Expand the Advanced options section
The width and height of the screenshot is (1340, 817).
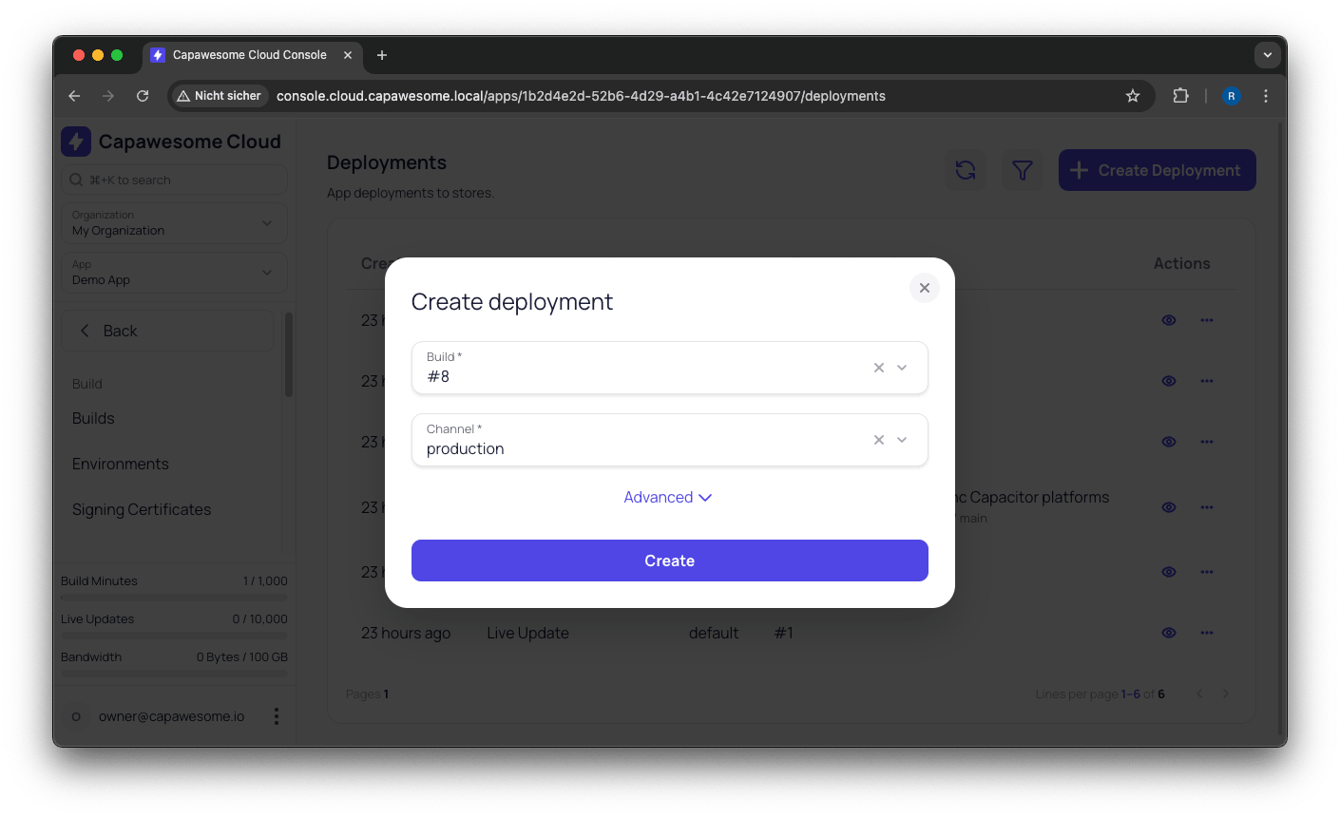(x=668, y=497)
